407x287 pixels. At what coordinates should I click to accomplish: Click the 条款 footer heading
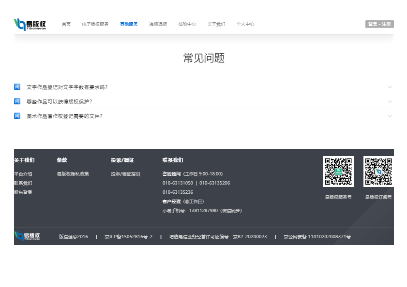[62, 160]
